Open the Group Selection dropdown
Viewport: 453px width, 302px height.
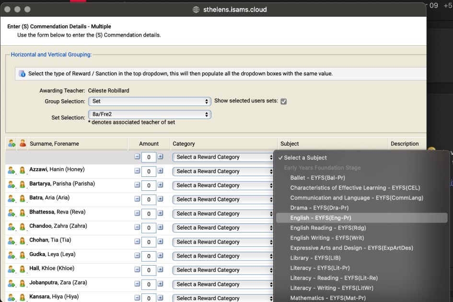pos(149,101)
